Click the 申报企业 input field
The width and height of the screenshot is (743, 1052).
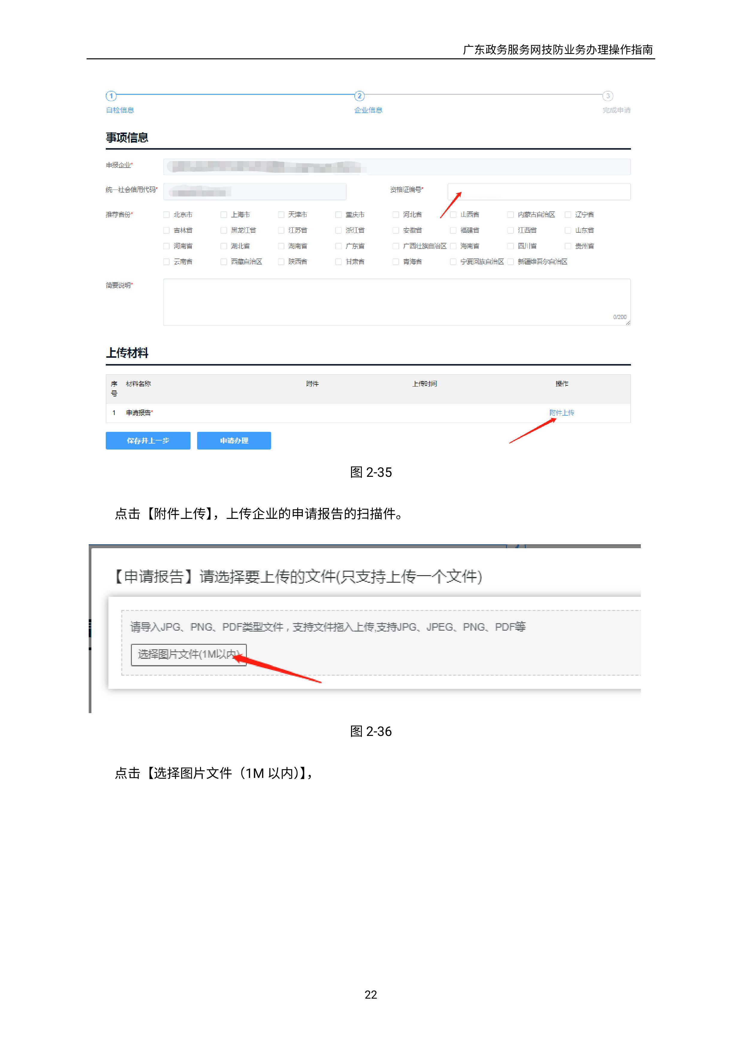point(396,167)
